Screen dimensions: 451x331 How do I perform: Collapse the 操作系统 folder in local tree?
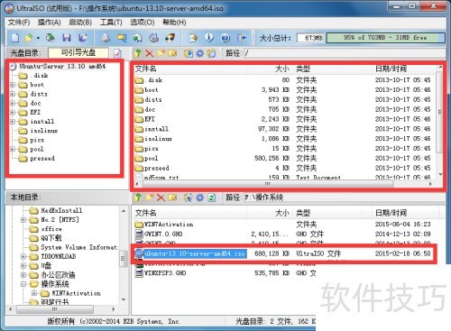pyautogui.click(x=23, y=284)
